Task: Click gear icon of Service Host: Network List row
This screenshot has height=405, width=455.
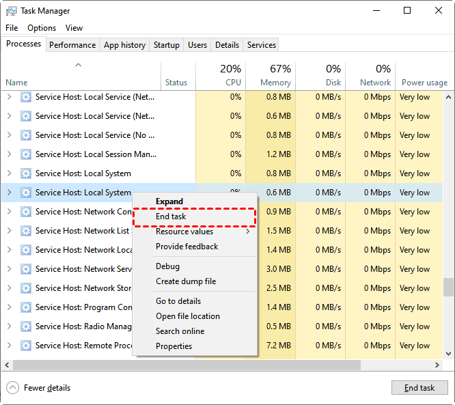Action: [x=26, y=231]
